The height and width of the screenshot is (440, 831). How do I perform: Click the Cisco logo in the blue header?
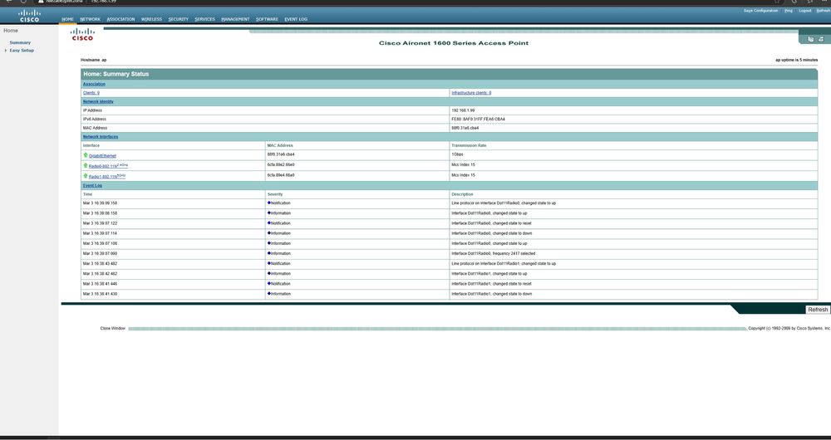click(x=29, y=15)
